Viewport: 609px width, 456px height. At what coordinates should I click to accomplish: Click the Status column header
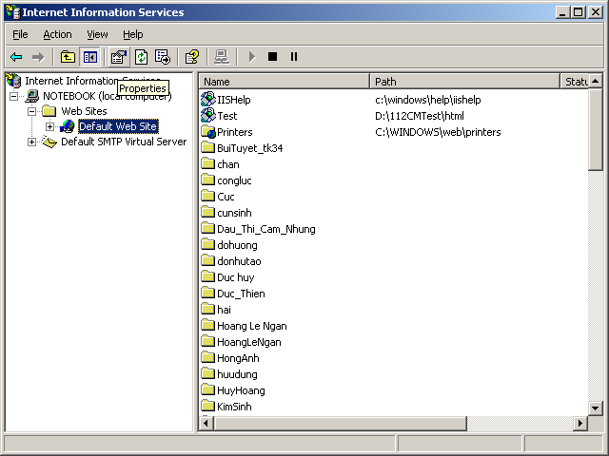[x=575, y=82]
